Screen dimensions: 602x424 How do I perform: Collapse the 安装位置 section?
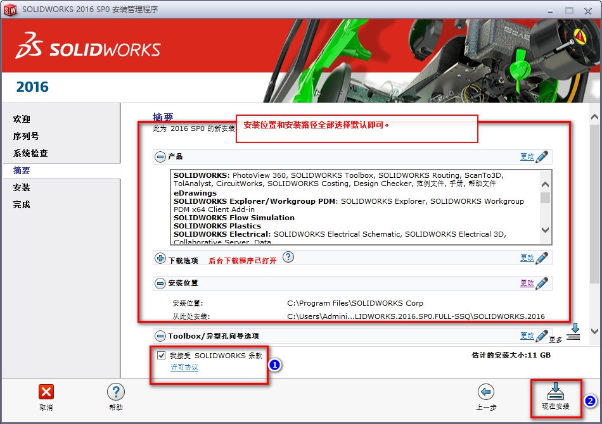[x=160, y=284]
